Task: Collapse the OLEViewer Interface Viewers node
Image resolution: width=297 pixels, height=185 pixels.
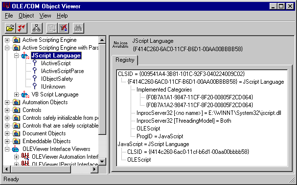Action: tap(7, 149)
